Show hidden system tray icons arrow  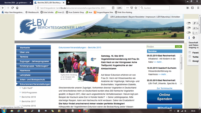coord(175,111)
